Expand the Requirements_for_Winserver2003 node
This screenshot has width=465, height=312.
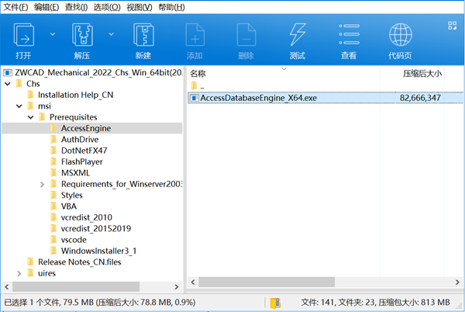coord(43,185)
